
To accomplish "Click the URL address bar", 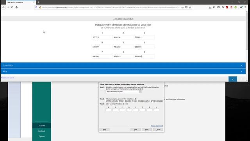I will pyautogui.click(x=111, y=7).
